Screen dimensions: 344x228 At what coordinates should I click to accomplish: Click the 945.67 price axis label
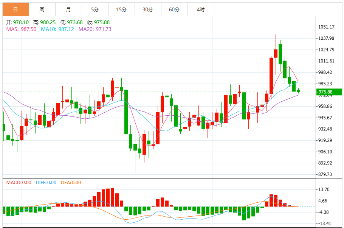point(325,118)
